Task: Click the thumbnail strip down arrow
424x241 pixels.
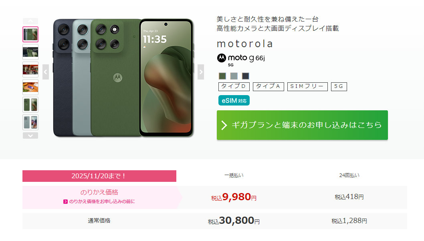Action: point(30,135)
